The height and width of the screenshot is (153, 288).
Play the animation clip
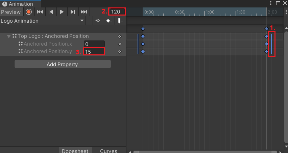click(62, 12)
